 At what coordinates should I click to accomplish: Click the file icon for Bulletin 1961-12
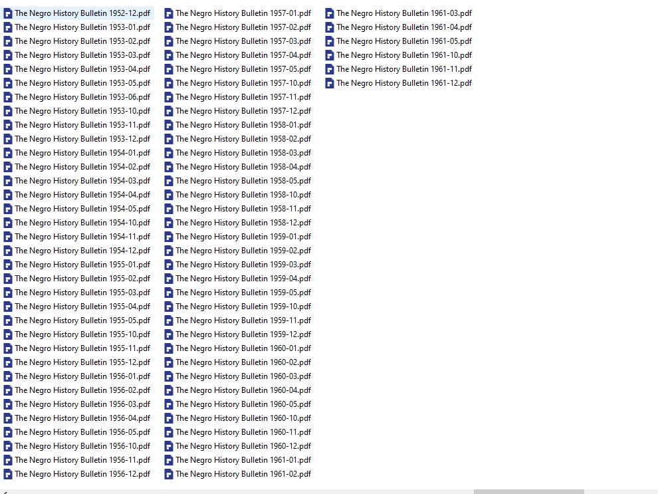pyautogui.click(x=330, y=83)
